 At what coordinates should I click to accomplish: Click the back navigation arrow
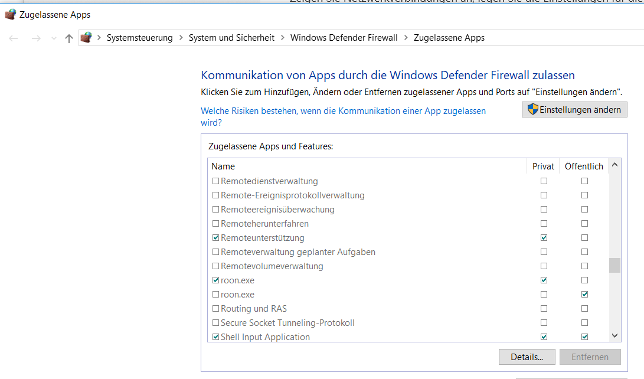13,38
